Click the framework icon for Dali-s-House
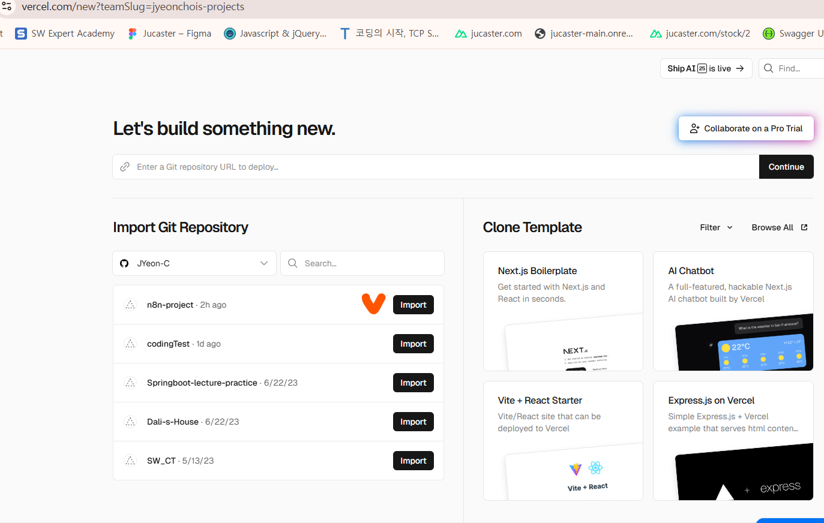Screen dimensions: 824x523 point(130,422)
